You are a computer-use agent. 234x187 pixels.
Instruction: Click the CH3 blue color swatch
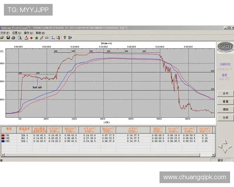[3, 141]
